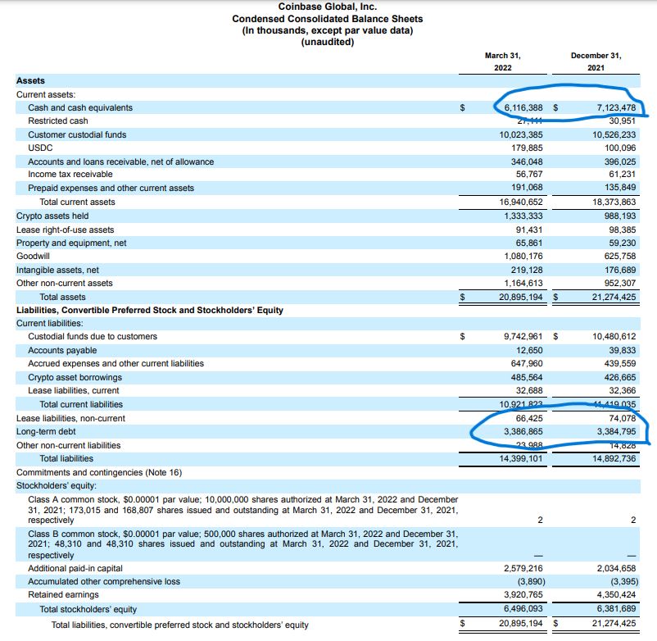657x641 pixels.
Task: Select the Goodwill value 1,080,176
Action: pos(523,256)
